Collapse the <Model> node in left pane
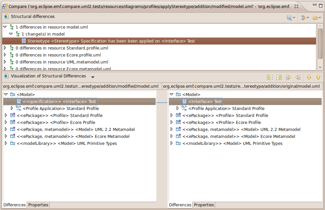325x210 pixels. pos(6,94)
